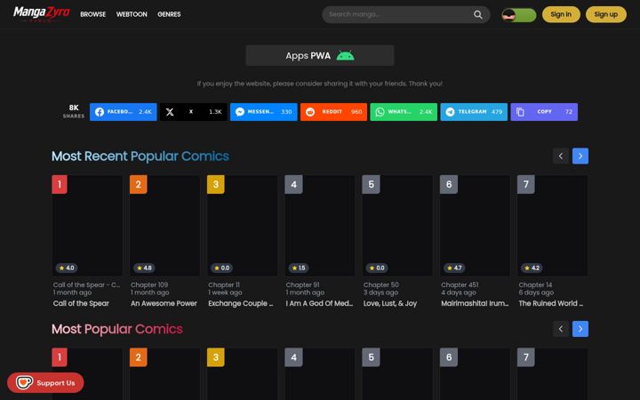Click the 4.2 star rating badge
The width and height of the screenshot is (640, 400).
532,268
